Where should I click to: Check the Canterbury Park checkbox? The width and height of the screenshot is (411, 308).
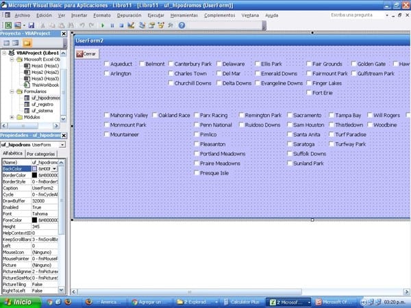pyautogui.click(x=171, y=64)
